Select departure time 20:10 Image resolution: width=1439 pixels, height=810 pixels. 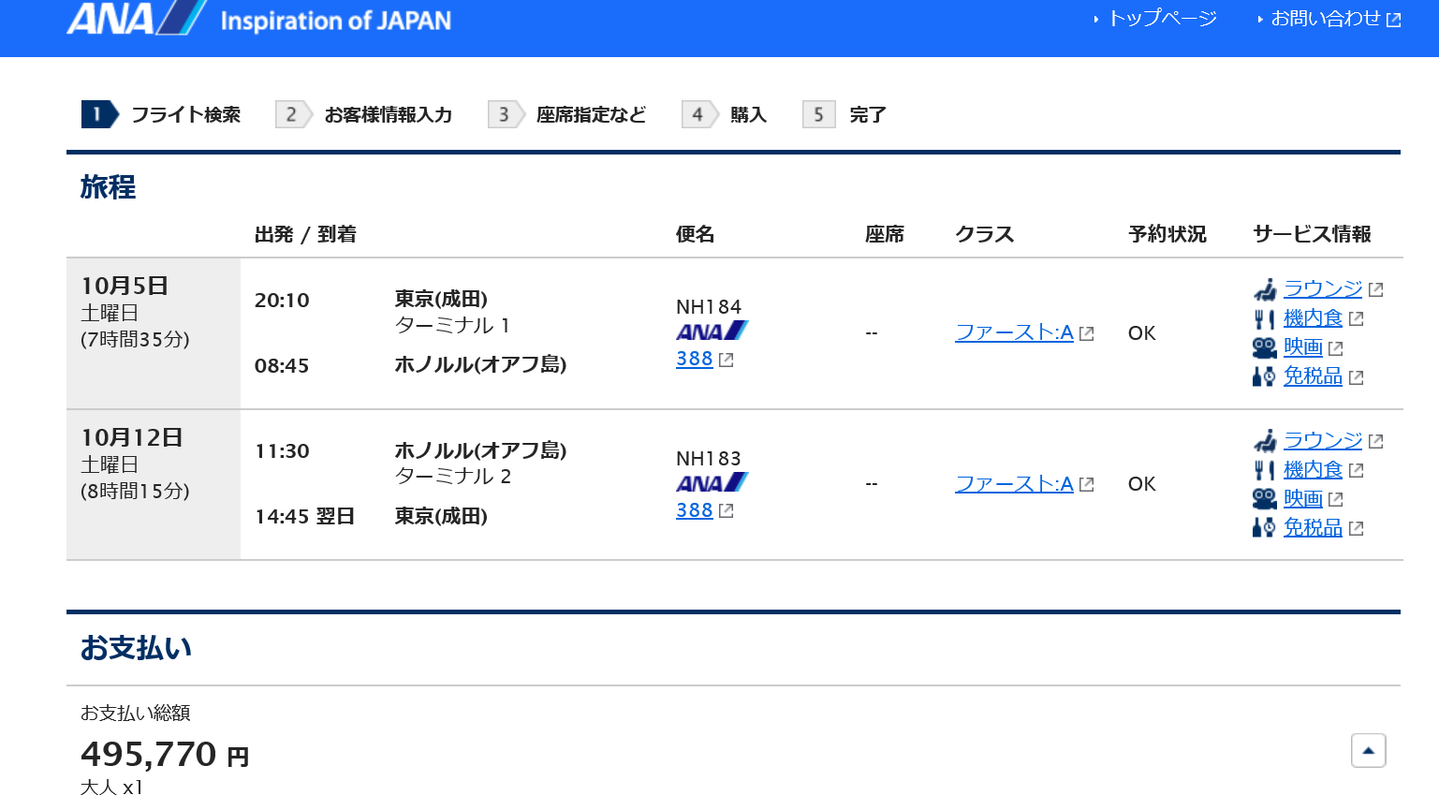282,301
